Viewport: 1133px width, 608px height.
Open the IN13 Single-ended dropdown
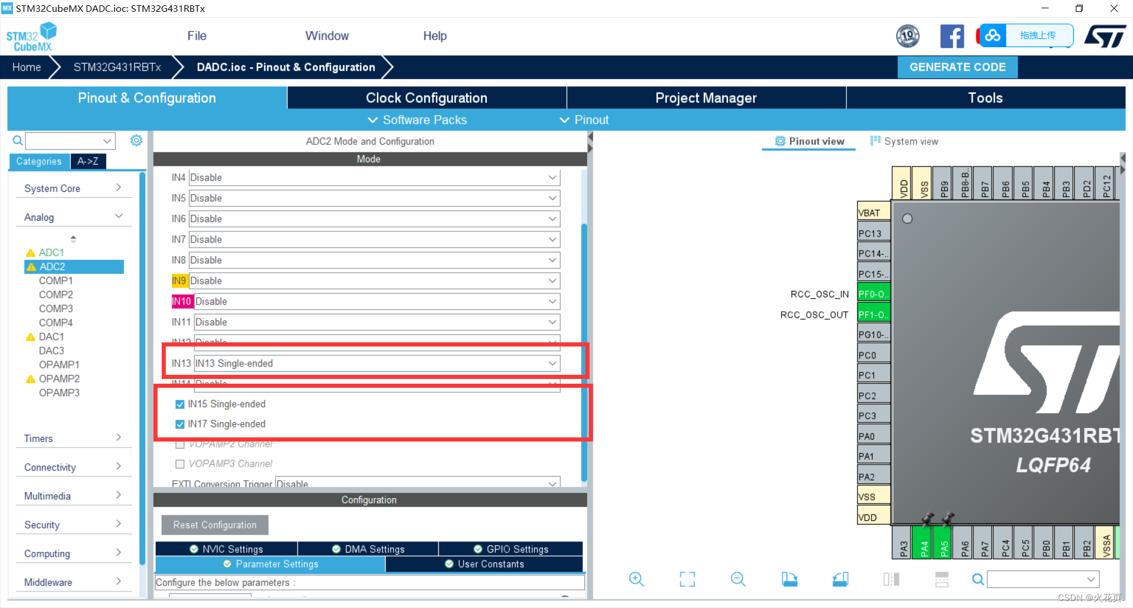pos(377,364)
